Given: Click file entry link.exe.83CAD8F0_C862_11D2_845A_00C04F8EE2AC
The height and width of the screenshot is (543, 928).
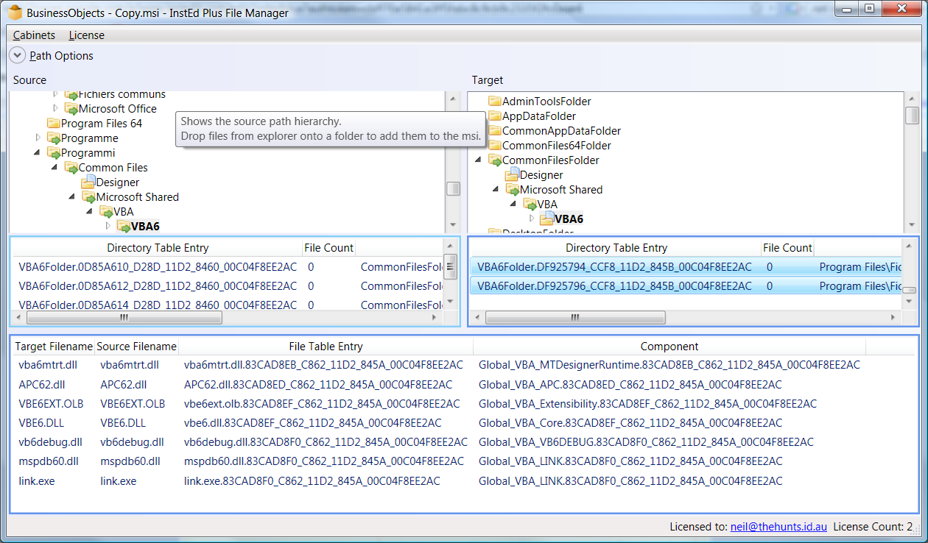Looking at the screenshot, I should point(312,480).
